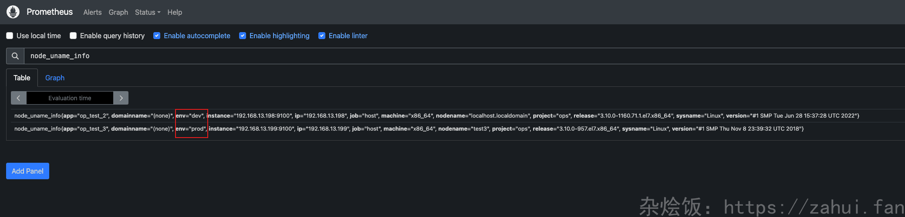Step evaluation time back with left arrow

18,98
